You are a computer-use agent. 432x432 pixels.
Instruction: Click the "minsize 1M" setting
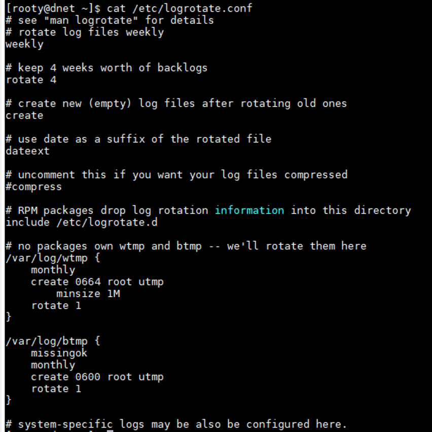click(88, 294)
